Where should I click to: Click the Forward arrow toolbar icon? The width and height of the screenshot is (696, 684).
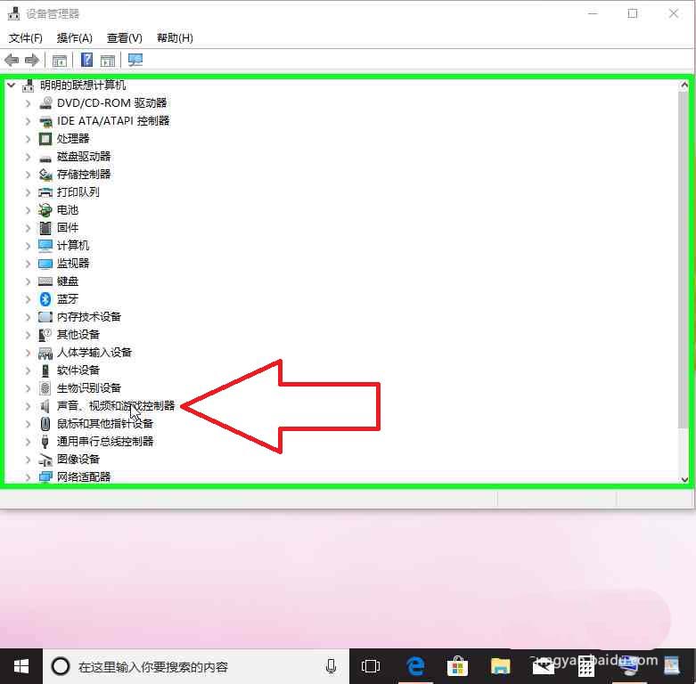(x=32, y=60)
